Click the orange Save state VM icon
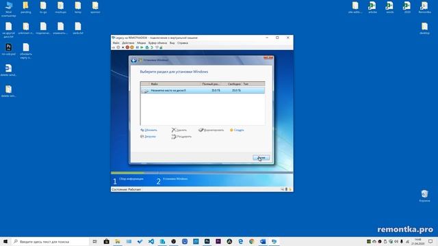Image resolution: width=438 pixels, height=246 pixels. (132, 47)
